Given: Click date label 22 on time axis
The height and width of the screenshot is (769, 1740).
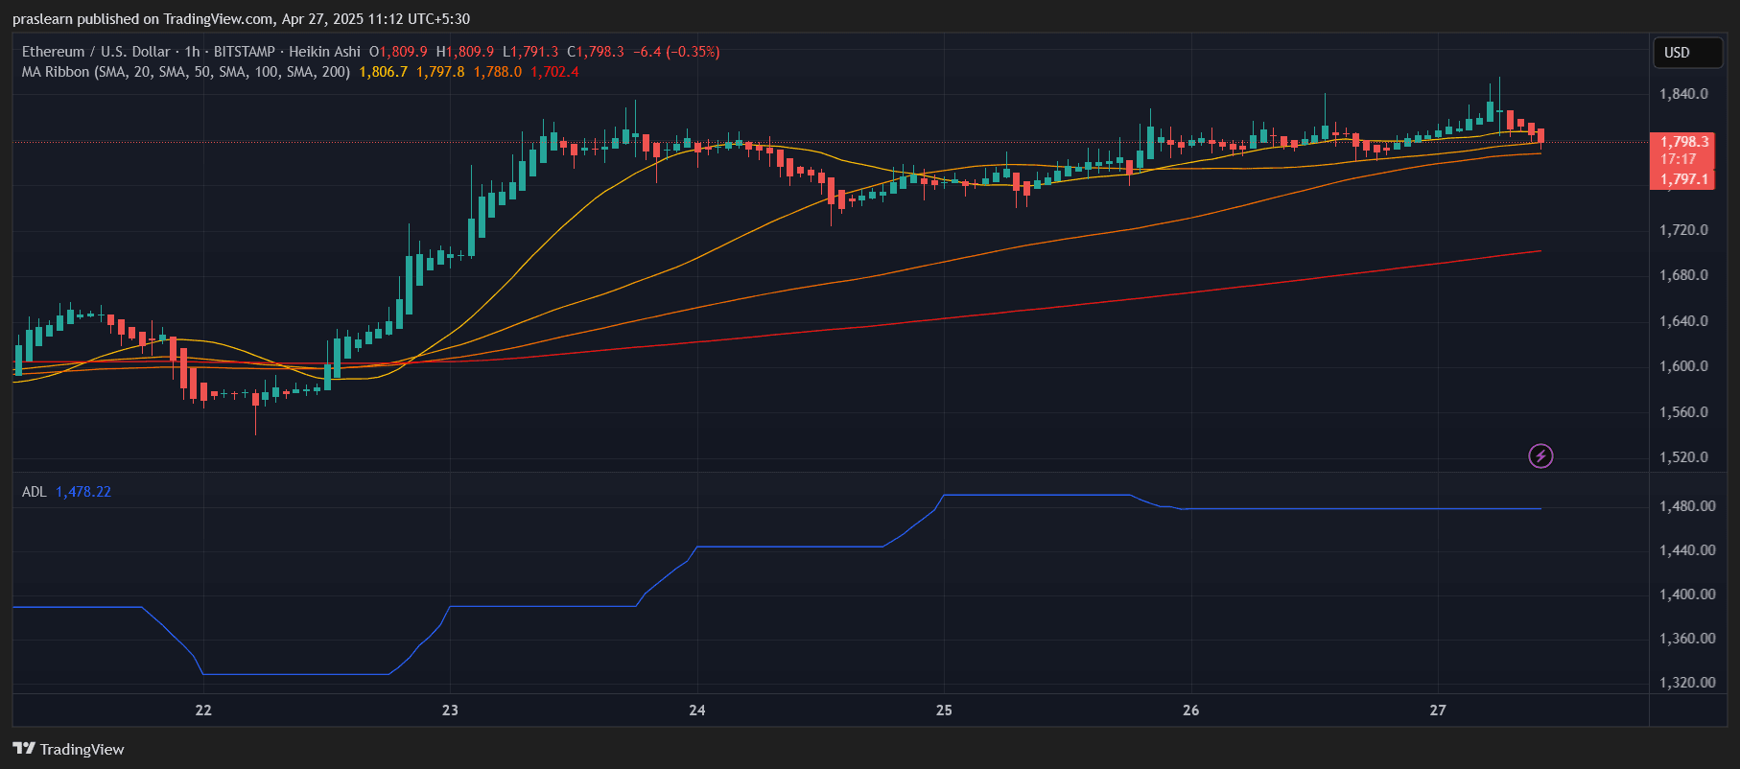Looking at the screenshot, I should tap(203, 711).
